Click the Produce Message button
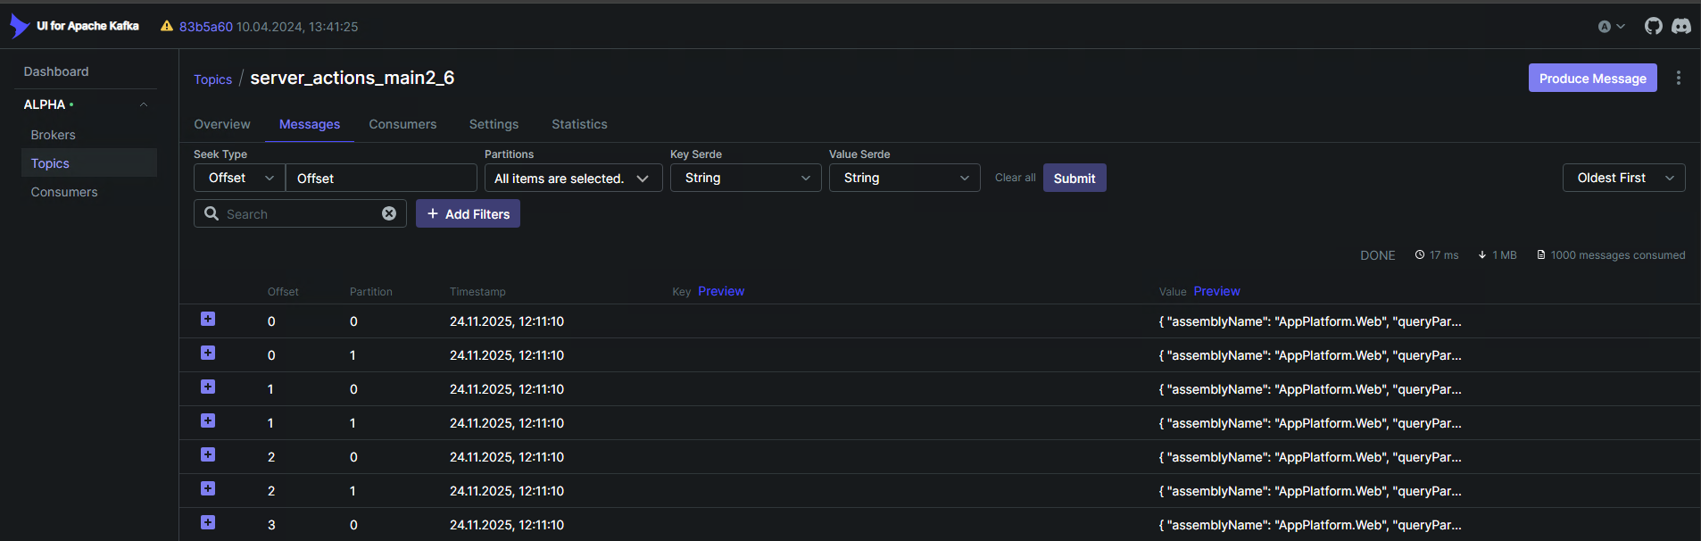This screenshot has height=541, width=1701. click(x=1592, y=79)
